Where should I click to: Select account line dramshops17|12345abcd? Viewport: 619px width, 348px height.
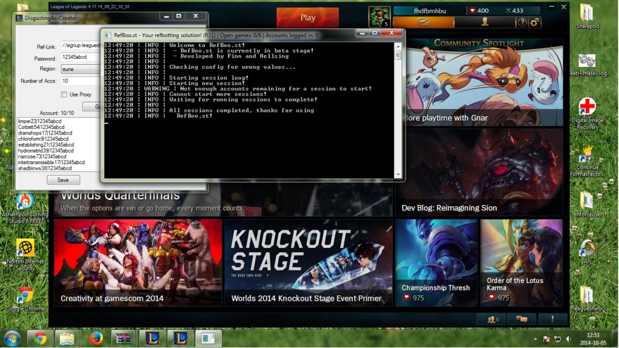pos(45,133)
